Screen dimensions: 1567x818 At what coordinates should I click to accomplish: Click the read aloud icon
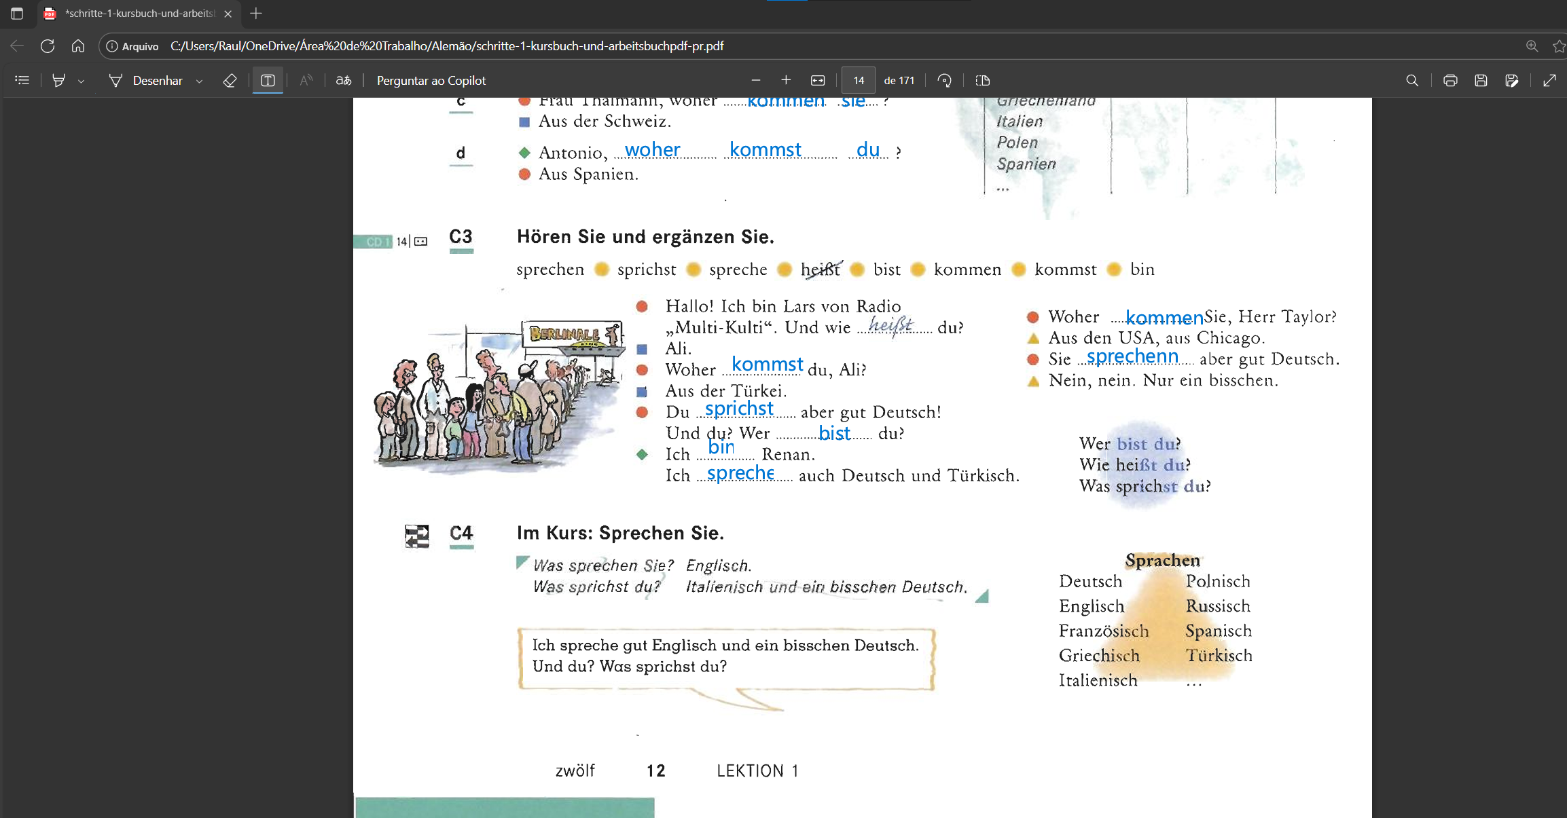click(306, 80)
